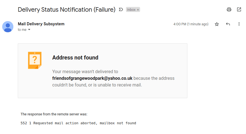The image size is (246, 134).
Task: Click the "unable to receive mail" sentence
Action: click(117, 85)
